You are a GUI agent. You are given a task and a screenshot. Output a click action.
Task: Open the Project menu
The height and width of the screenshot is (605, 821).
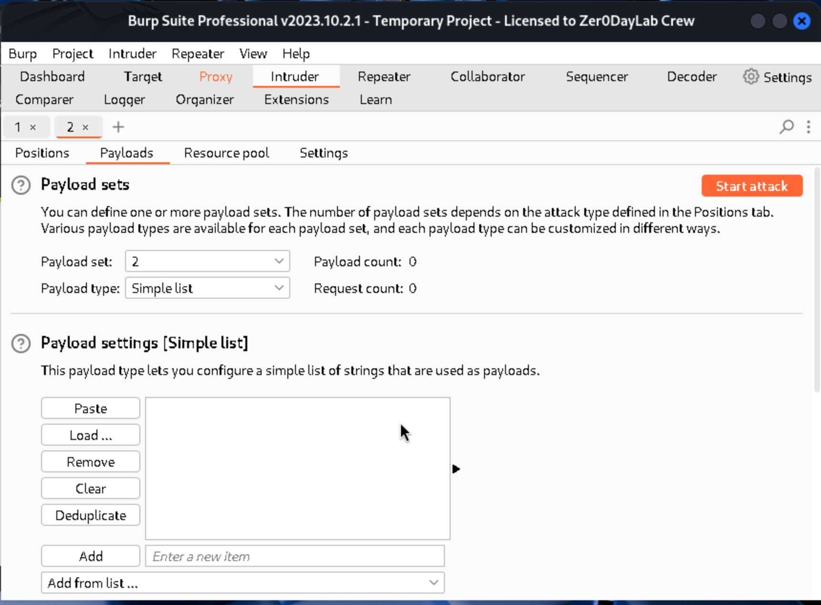click(x=73, y=53)
